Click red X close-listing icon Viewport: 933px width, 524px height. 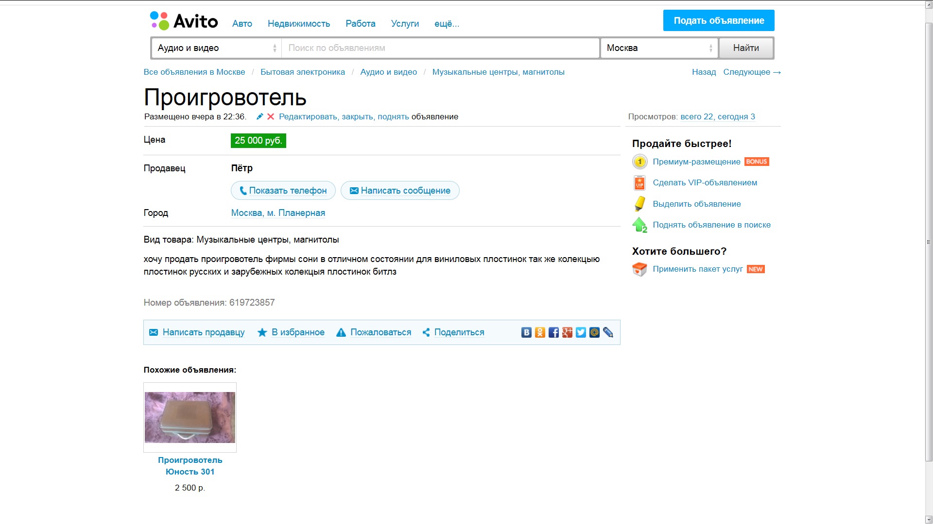(x=271, y=116)
